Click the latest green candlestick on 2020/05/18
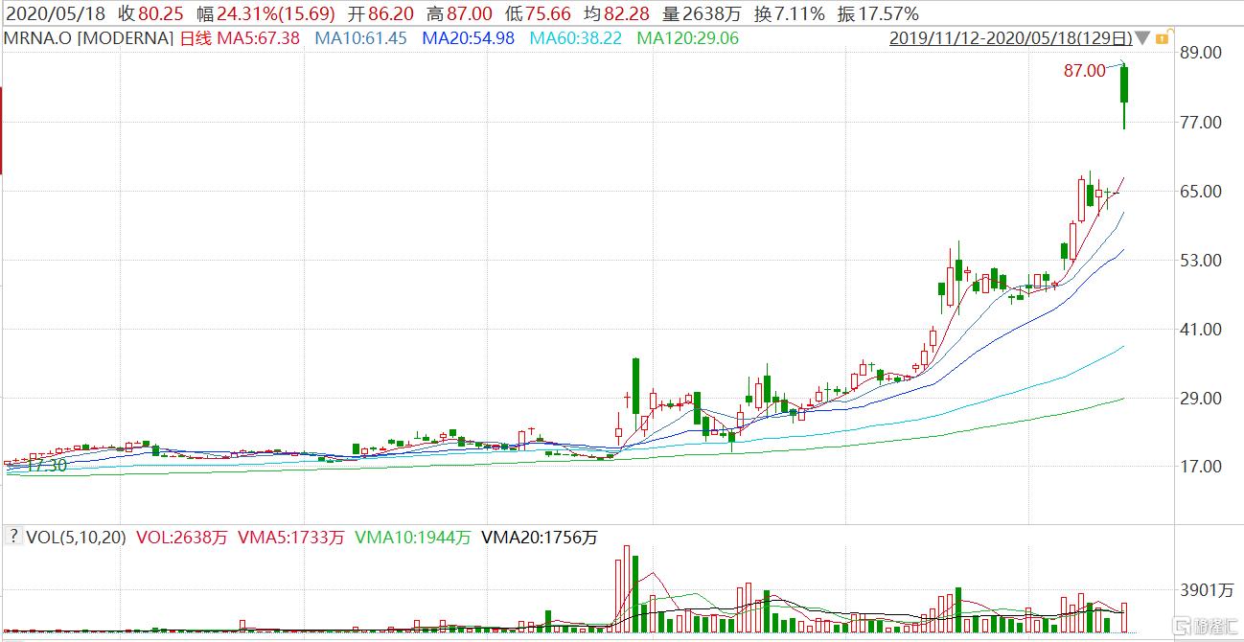The width and height of the screenshot is (1244, 642). pos(1124,97)
